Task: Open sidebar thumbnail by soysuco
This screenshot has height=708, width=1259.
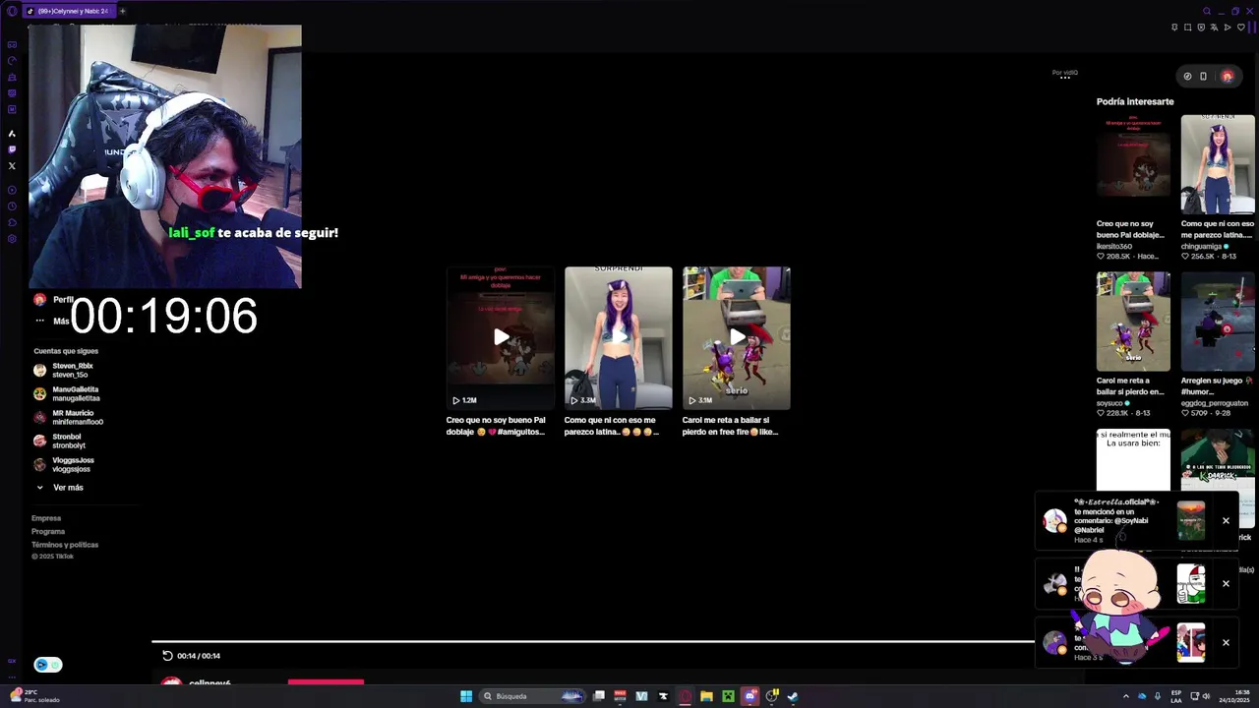Action: [1133, 322]
